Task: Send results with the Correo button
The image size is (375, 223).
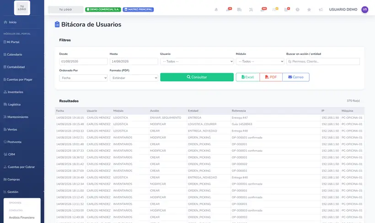Action: pos(295,77)
